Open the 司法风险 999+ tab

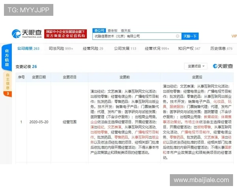click(x=61, y=48)
